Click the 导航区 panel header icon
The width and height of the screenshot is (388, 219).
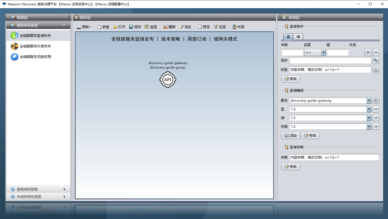13,17
